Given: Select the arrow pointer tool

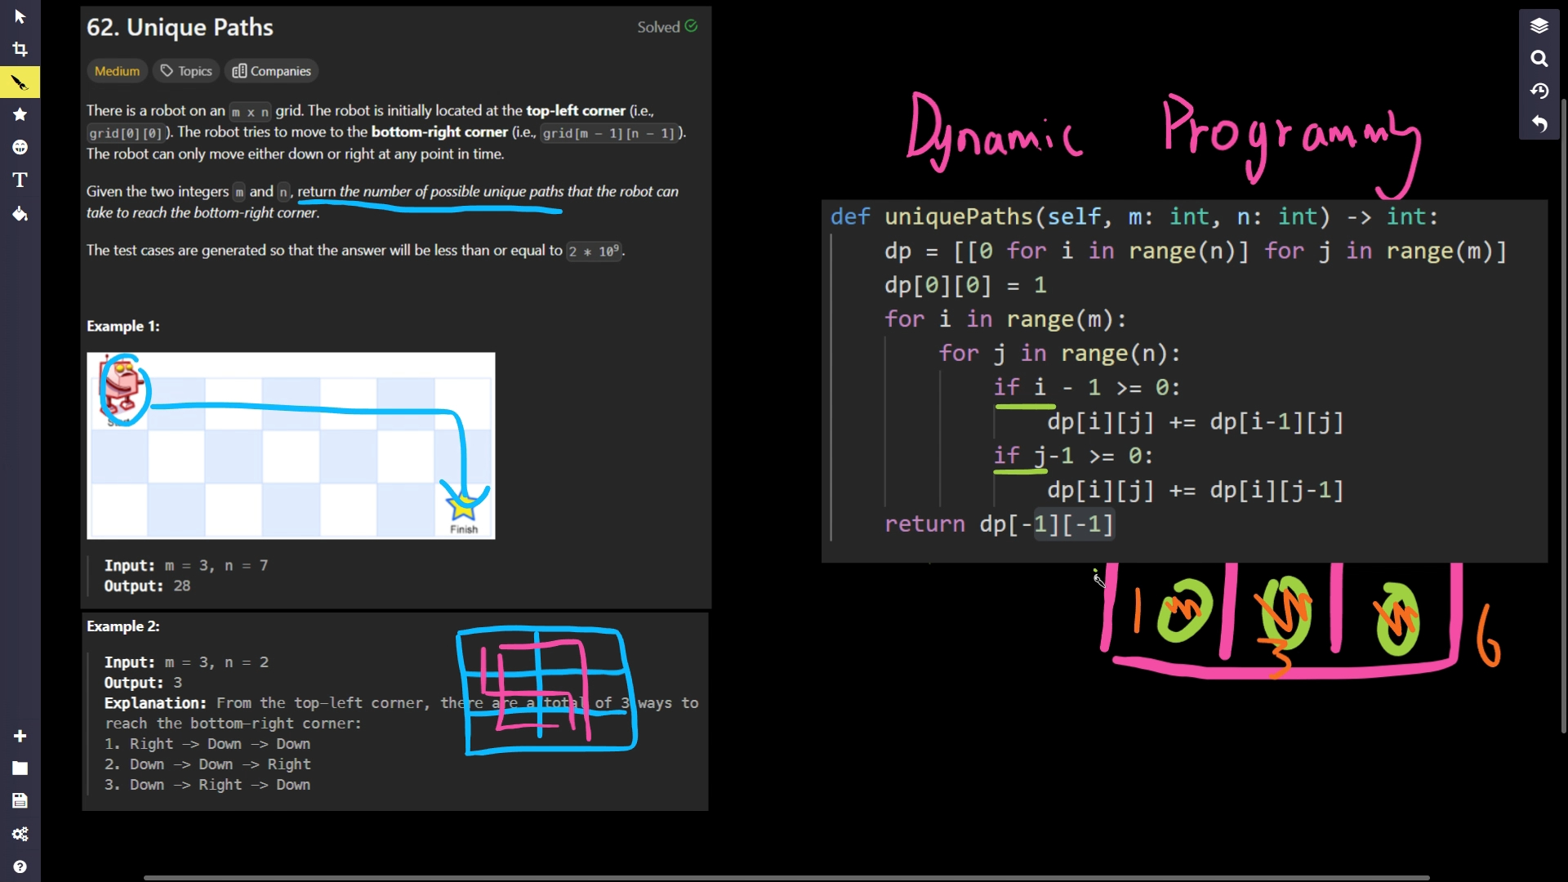Looking at the screenshot, I should [20, 17].
